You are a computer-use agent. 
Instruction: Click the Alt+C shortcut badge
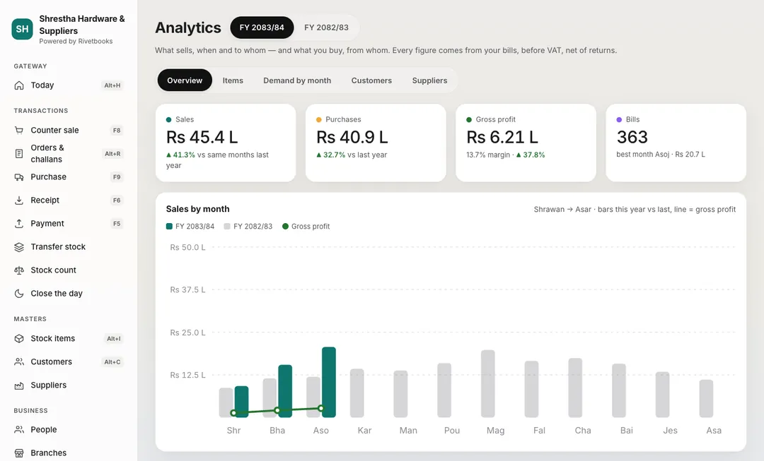(112, 361)
